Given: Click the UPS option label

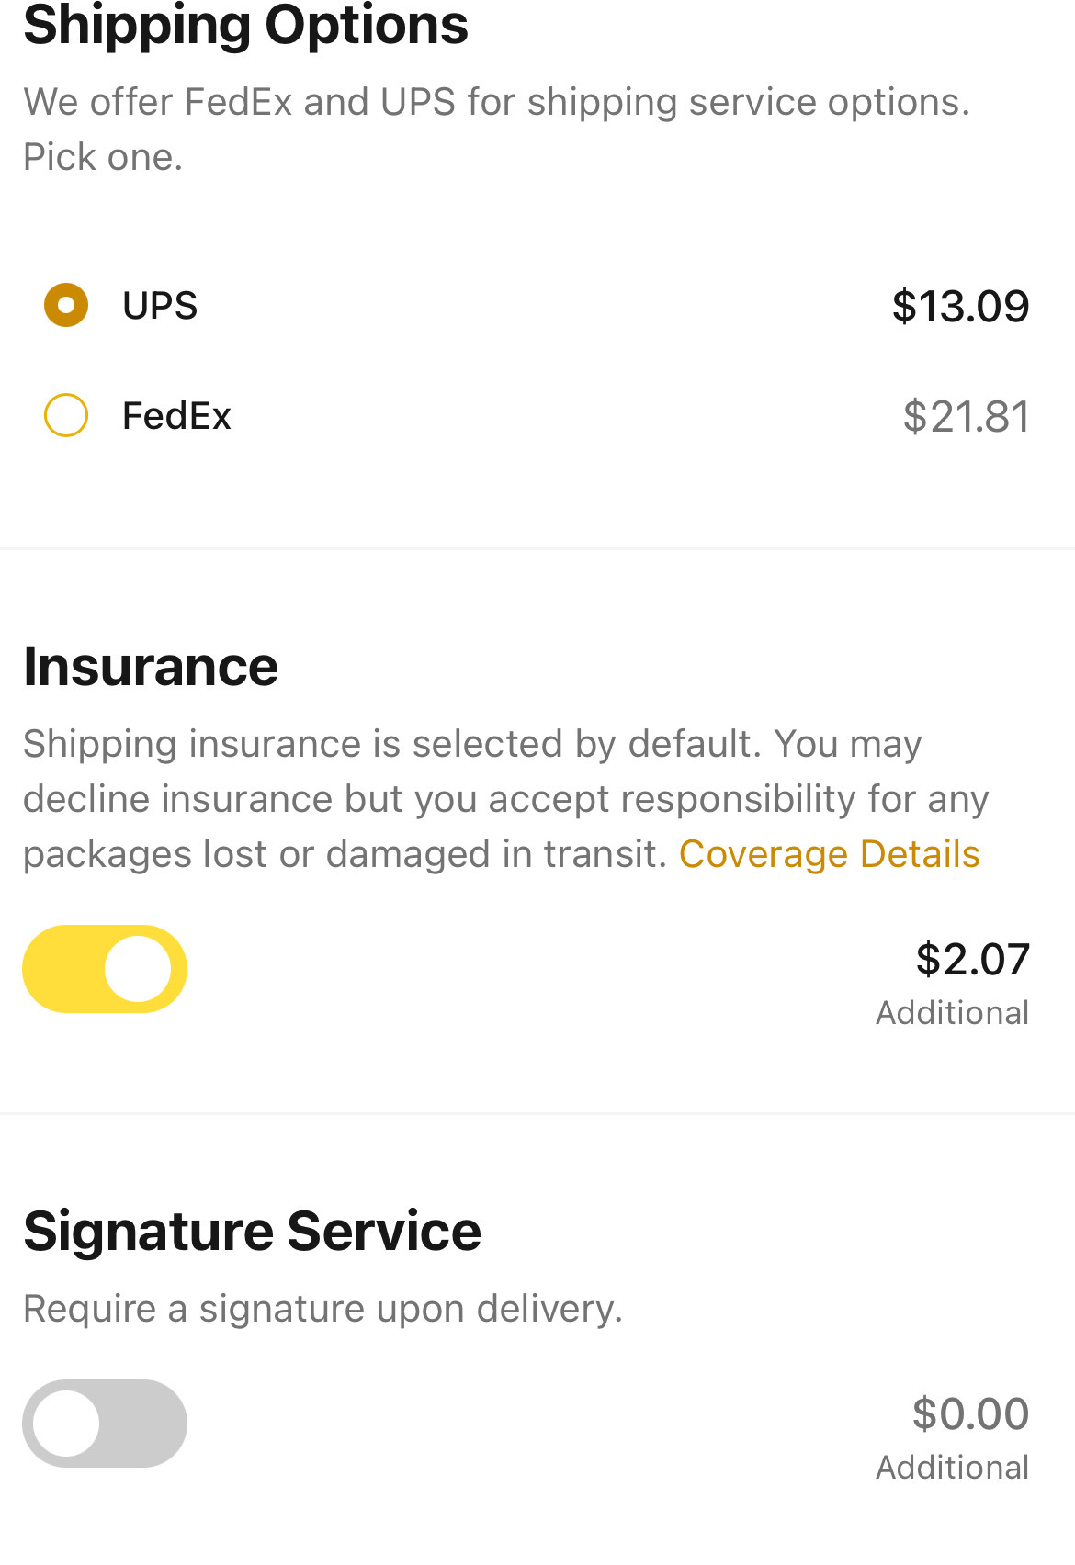Looking at the screenshot, I should [160, 306].
